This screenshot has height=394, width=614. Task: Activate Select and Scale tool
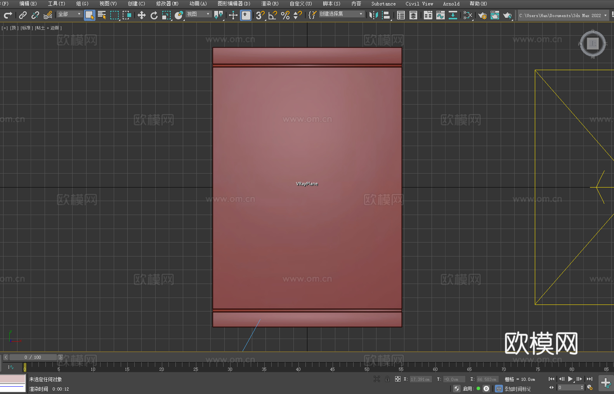coord(167,15)
